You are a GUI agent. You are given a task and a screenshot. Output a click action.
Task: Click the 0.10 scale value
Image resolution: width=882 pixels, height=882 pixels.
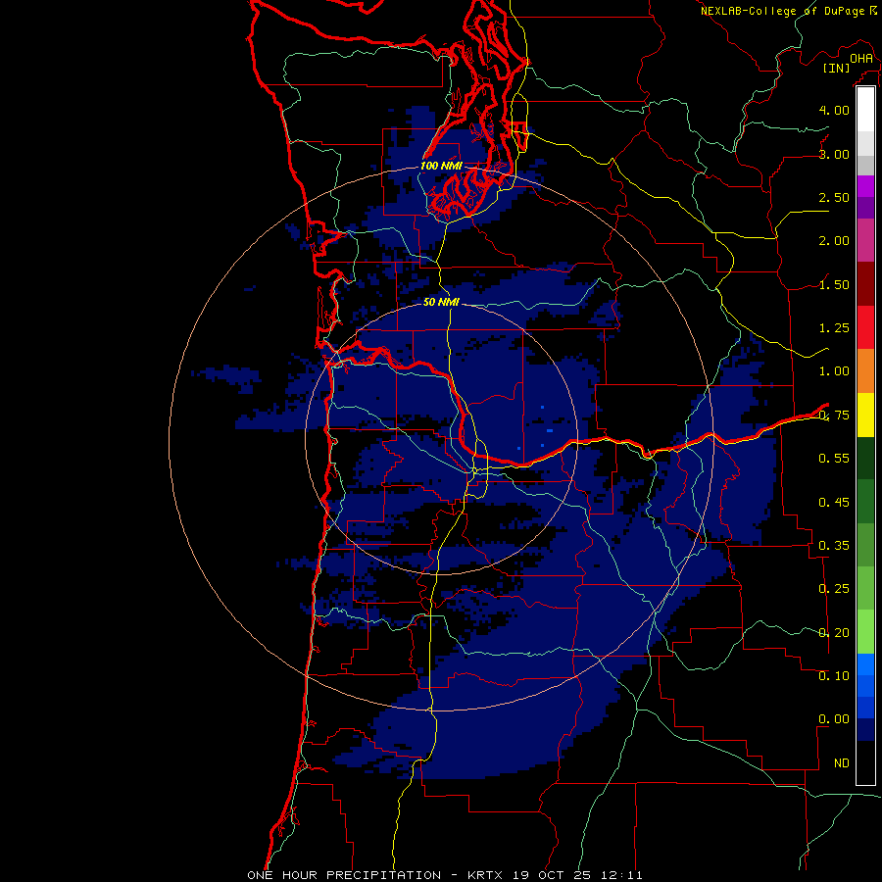(834, 676)
